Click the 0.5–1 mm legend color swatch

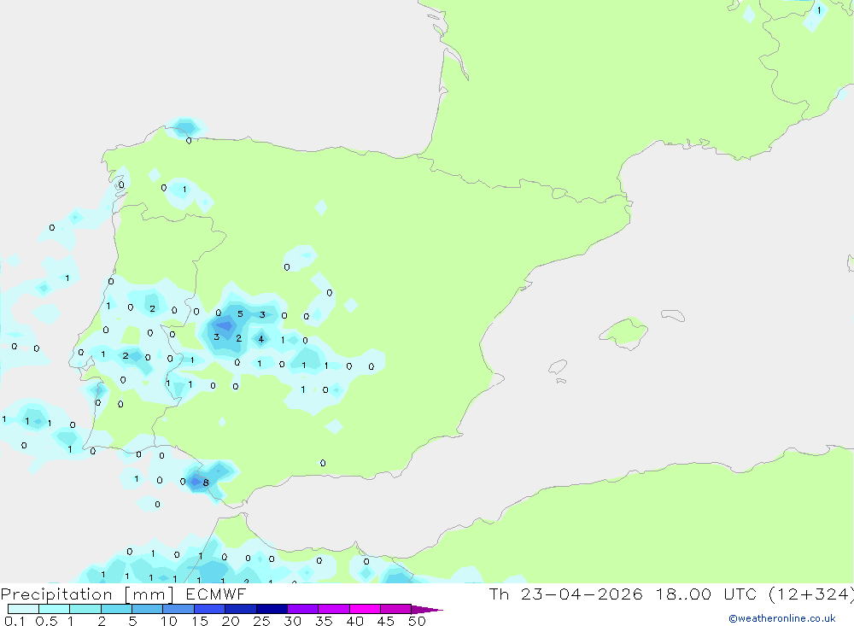point(54,609)
